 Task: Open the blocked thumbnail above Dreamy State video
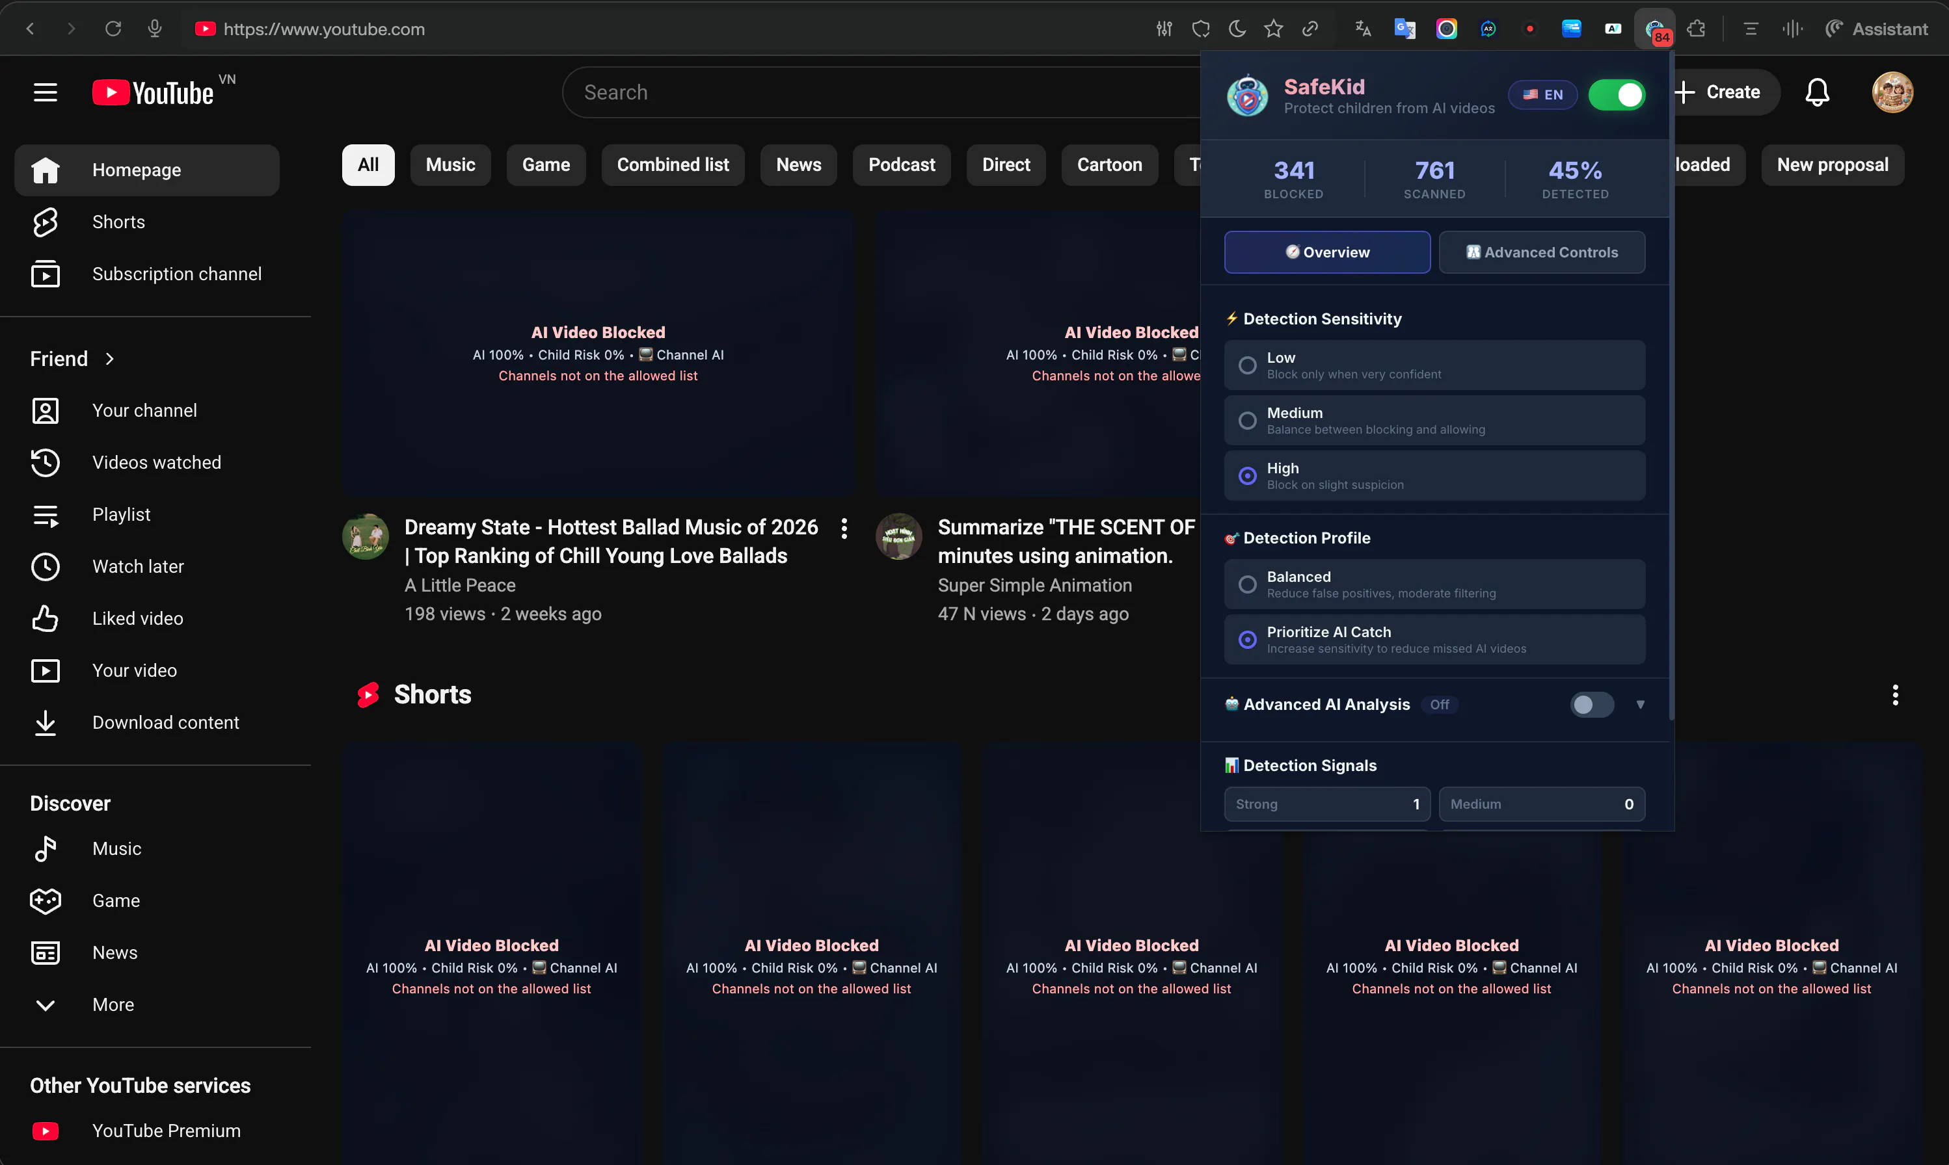coord(598,353)
